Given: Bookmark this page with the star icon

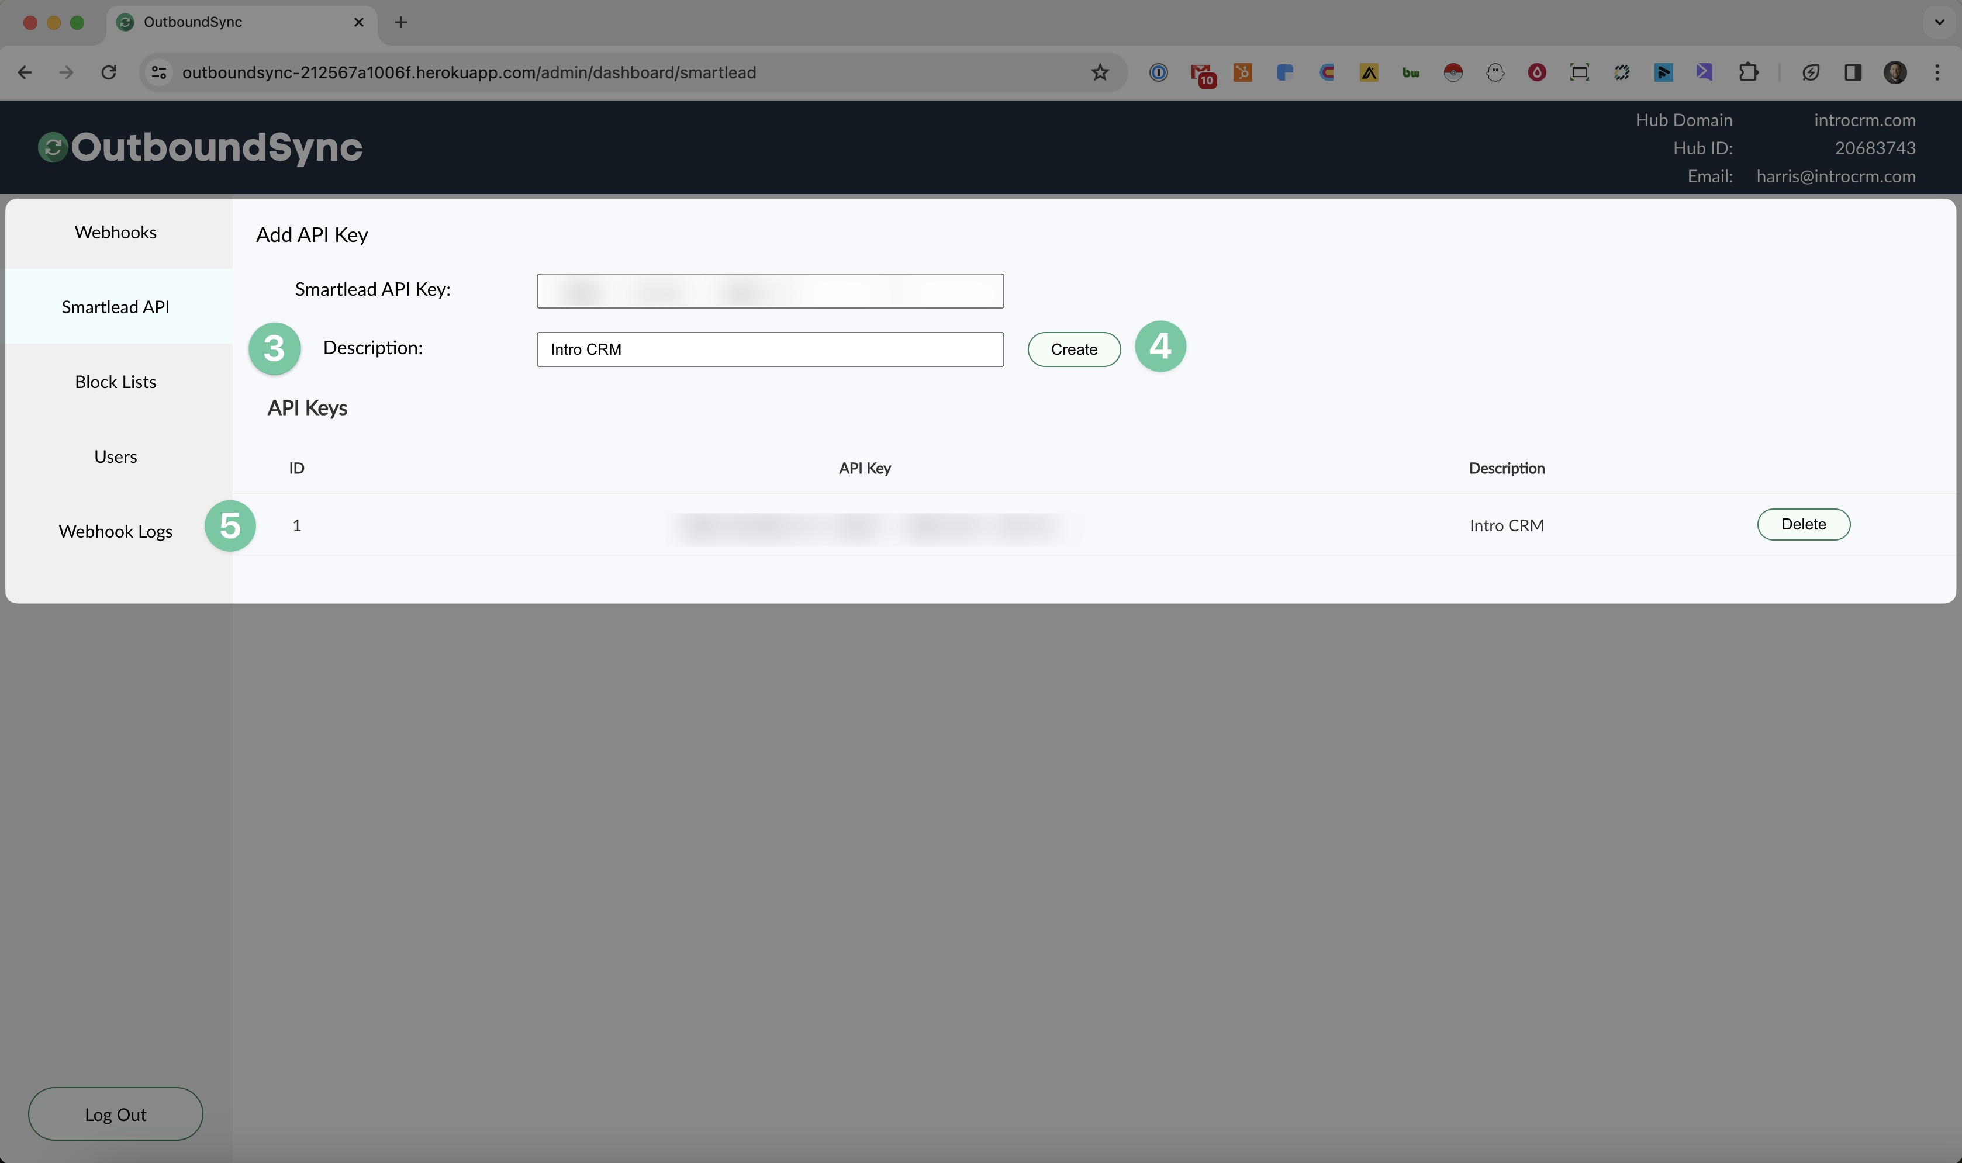Looking at the screenshot, I should 1100,72.
